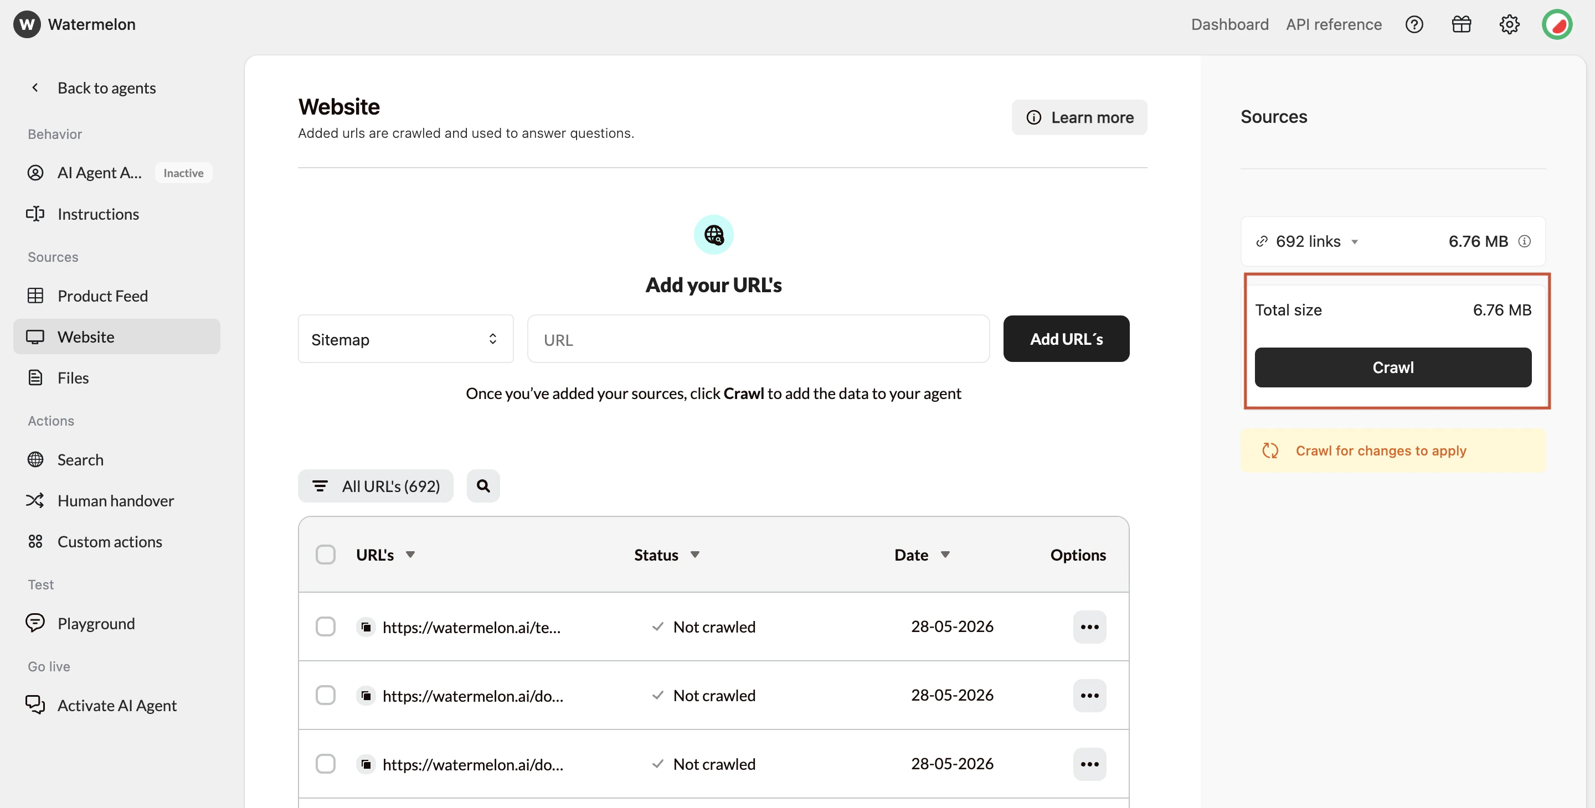Image resolution: width=1595 pixels, height=808 pixels.
Task: Open the Dashboard link
Action: click(1229, 24)
